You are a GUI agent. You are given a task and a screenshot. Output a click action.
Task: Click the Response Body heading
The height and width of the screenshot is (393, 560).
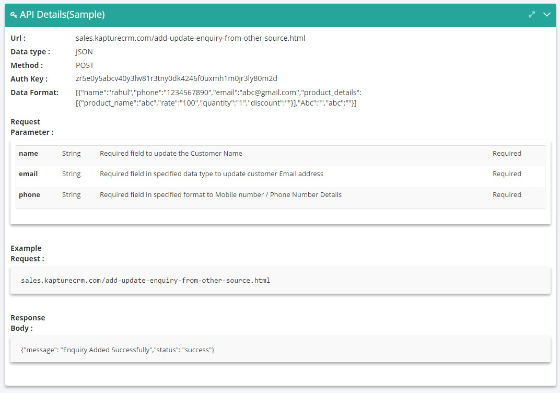(x=28, y=323)
